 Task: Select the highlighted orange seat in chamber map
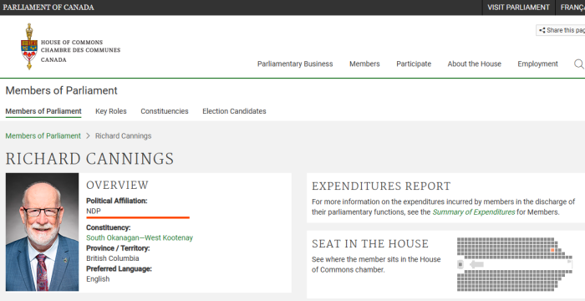pyautogui.click(x=552, y=250)
